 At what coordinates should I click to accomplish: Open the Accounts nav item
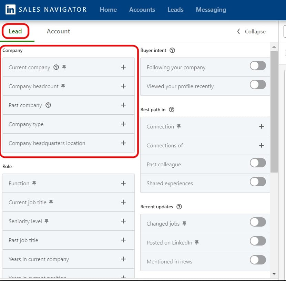pyautogui.click(x=142, y=10)
